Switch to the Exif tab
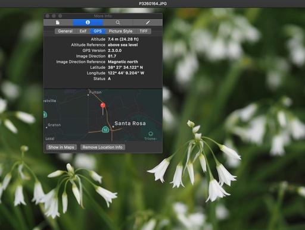The height and width of the screenshot is (230, 305). click(x=83, y=31)
